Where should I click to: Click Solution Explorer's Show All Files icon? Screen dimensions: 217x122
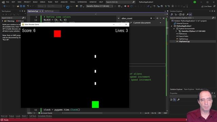pos(183,15)
